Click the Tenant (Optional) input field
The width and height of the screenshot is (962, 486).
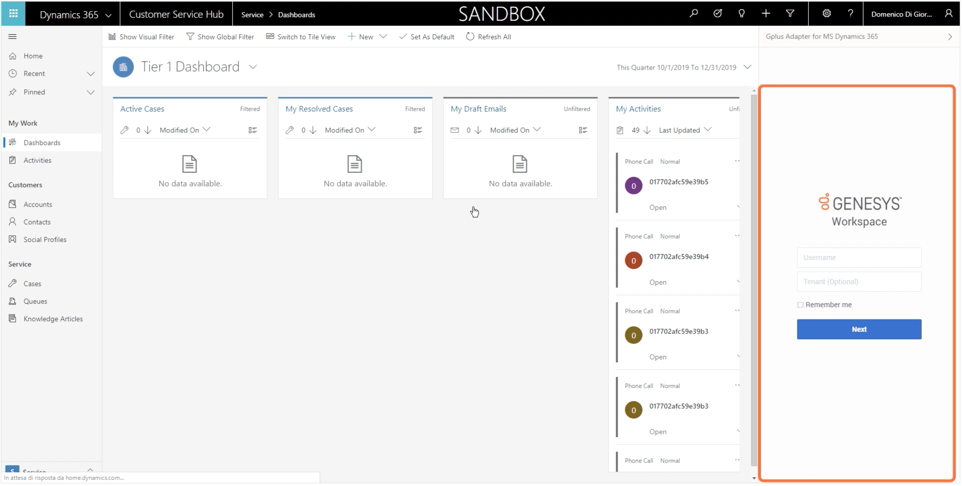(x=859, y=282)
